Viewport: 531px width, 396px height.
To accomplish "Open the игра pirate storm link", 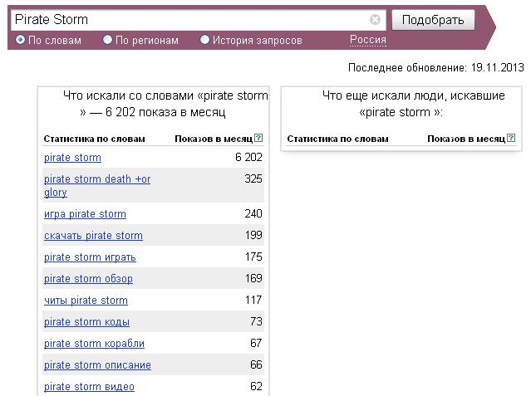I will tap(85, 214).
